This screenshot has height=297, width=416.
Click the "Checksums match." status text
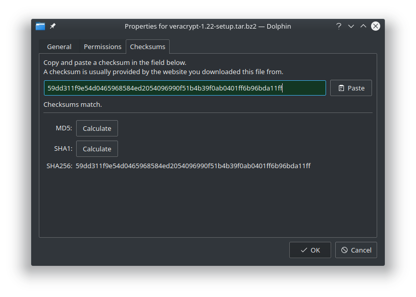pyautogui.click(x=73, y=104)
